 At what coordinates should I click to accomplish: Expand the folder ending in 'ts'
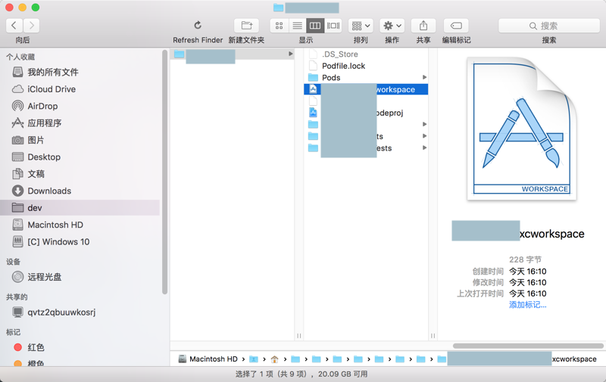click(424, 136)
